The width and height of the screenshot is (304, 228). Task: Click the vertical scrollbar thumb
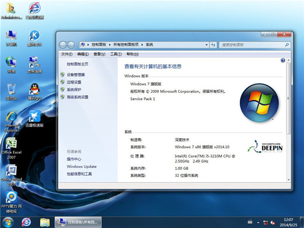pos(288,98)
